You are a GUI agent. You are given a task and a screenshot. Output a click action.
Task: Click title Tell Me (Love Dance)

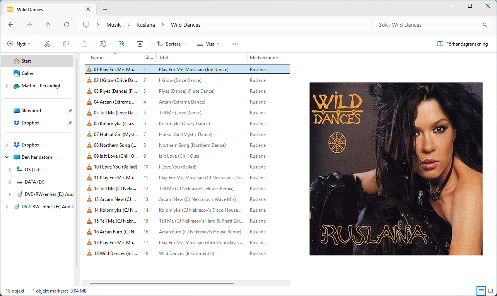click(180, 113)
